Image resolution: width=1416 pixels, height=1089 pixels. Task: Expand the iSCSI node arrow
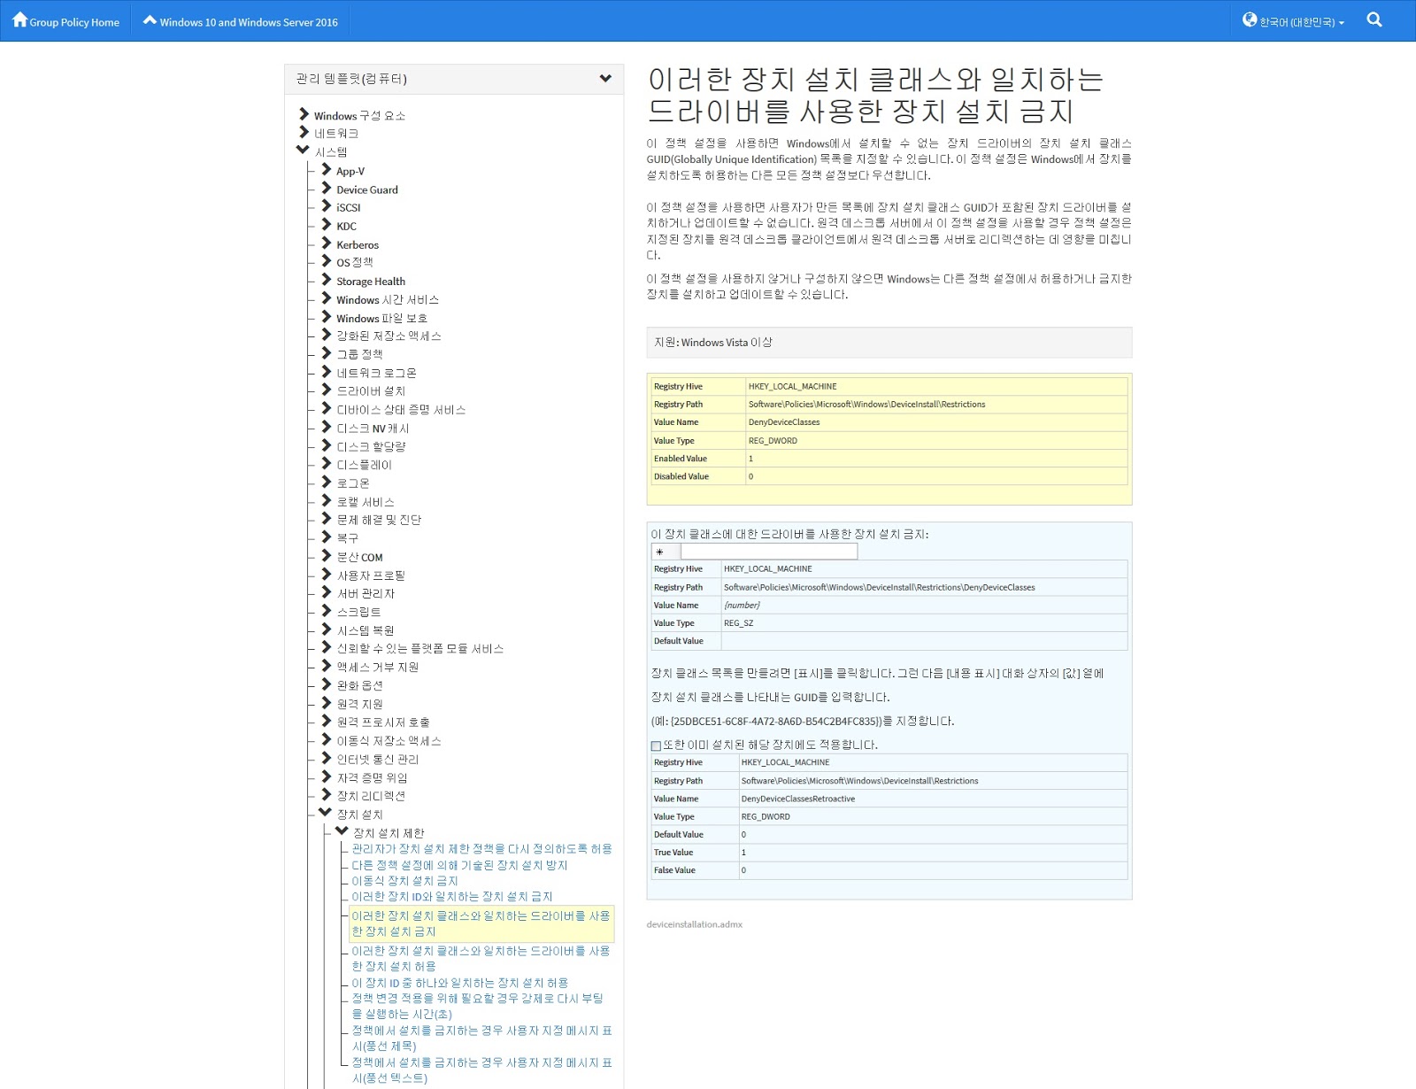tap(327, 205)
